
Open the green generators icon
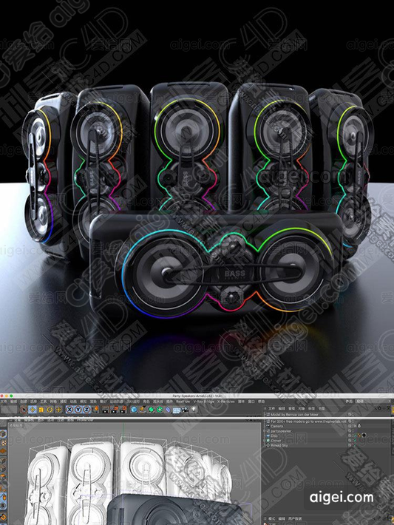click(x=151, y=410)
